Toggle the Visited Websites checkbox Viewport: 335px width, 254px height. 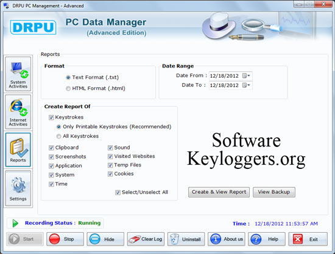[110, 156]
